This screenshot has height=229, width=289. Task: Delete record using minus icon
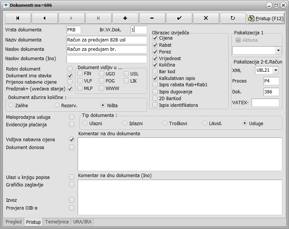[x=152, y=18]
